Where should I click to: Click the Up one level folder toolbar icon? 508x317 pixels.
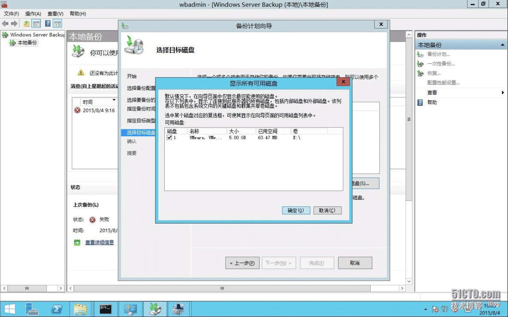[x=27, y=23]
